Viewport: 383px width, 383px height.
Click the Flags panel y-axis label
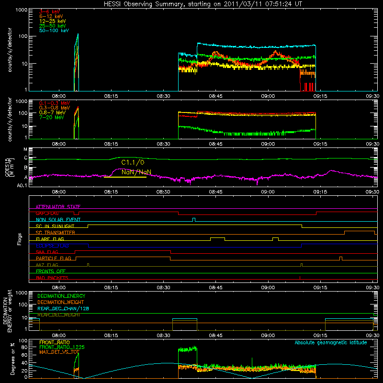pyautogui.click(x=20, y=239)
